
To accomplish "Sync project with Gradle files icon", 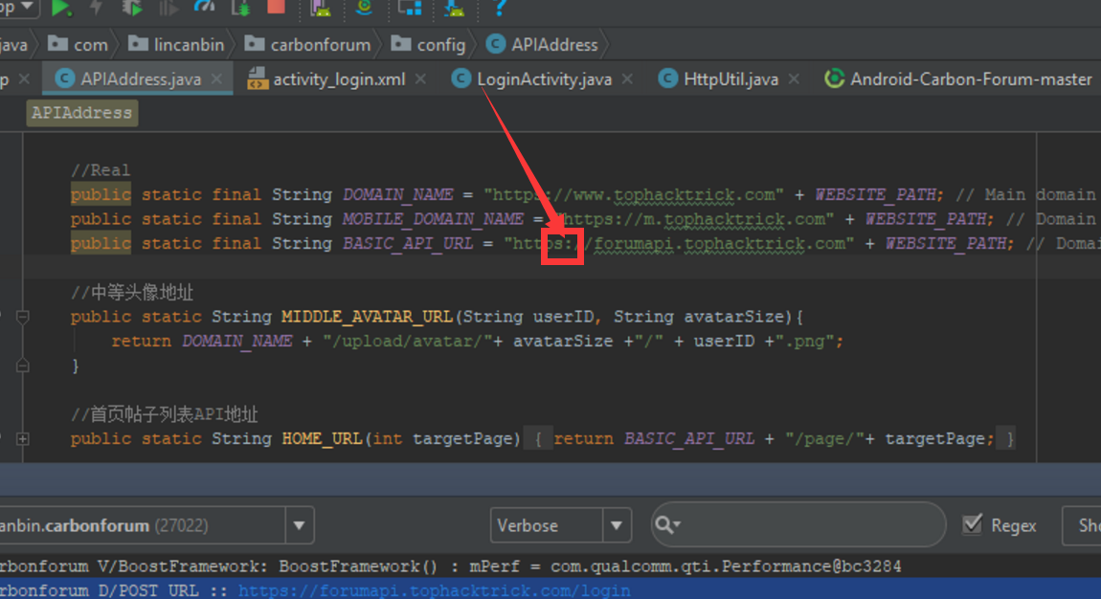I will pyautogui.click(x=364, y=7).
